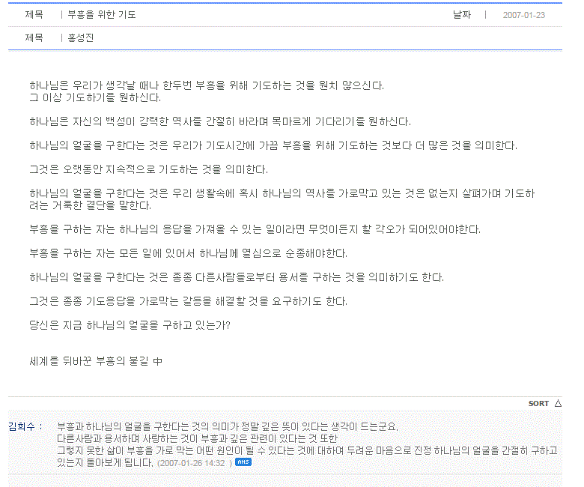Click the line containing 무엇이든지 할 각오가
This screenshot has width=584, height=487.
[x=255, y=229]
